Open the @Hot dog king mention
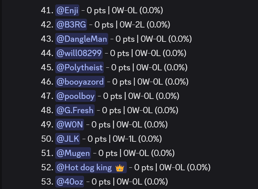Image resolution: width=258 pixels, height=189 pixels. pos(91,168)
